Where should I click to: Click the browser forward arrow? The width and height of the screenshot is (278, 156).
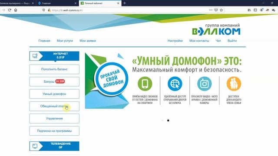3,10
